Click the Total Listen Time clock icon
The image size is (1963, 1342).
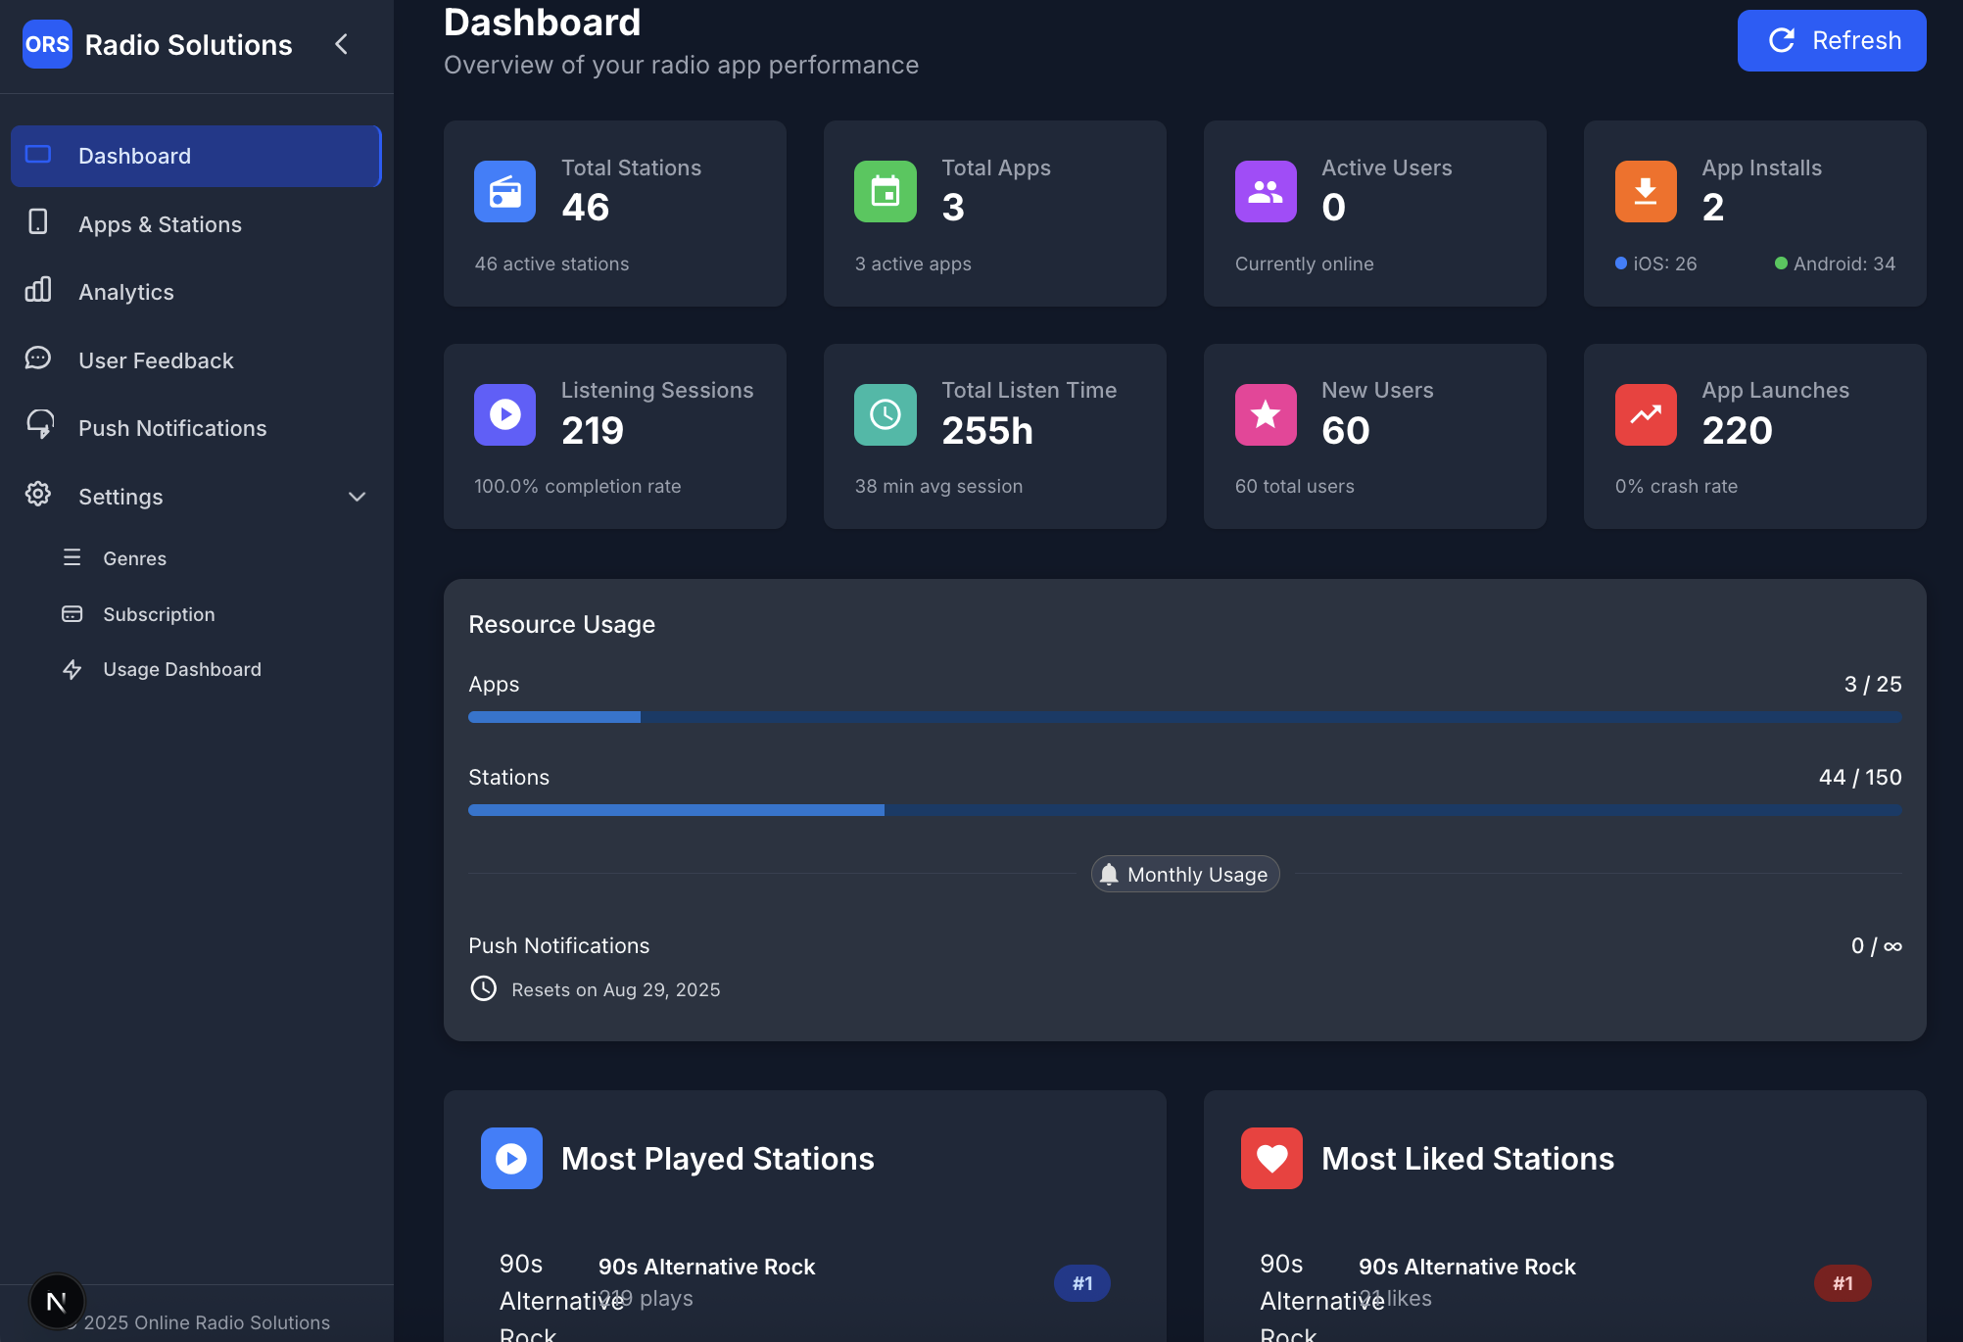click(885, 414)
